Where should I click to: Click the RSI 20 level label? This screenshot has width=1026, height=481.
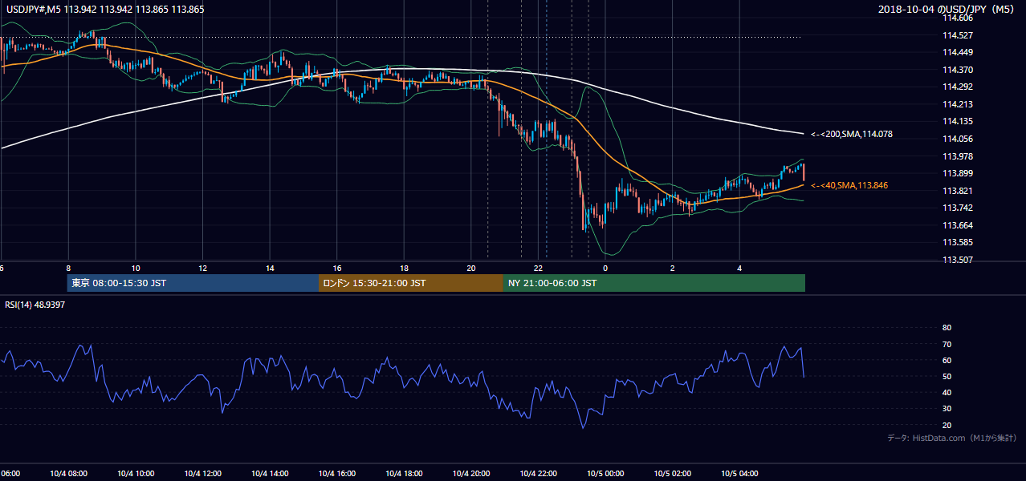pyautogui.click(x=947, y=425)
